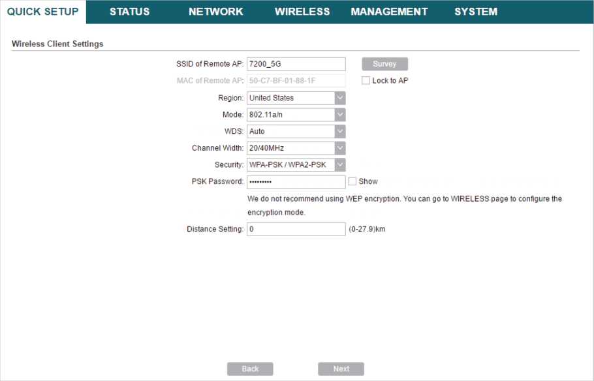Switch to the NETWORK tab
This screenshot has width=594, height=381.
point(215,12)
